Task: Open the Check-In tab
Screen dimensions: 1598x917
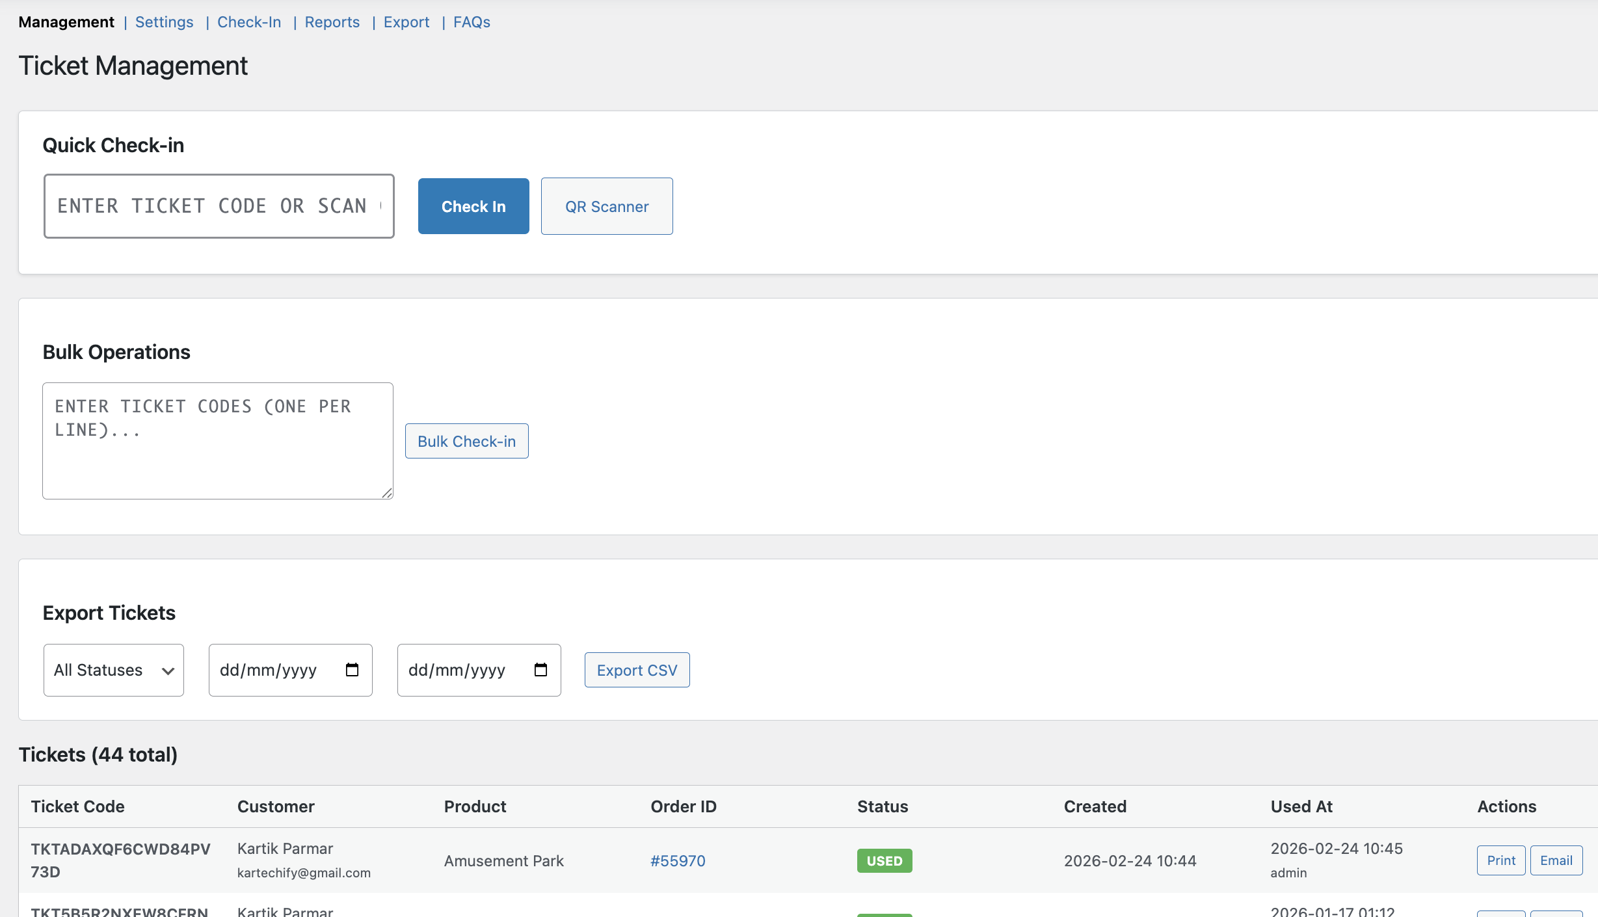Action: coord(249,22)
